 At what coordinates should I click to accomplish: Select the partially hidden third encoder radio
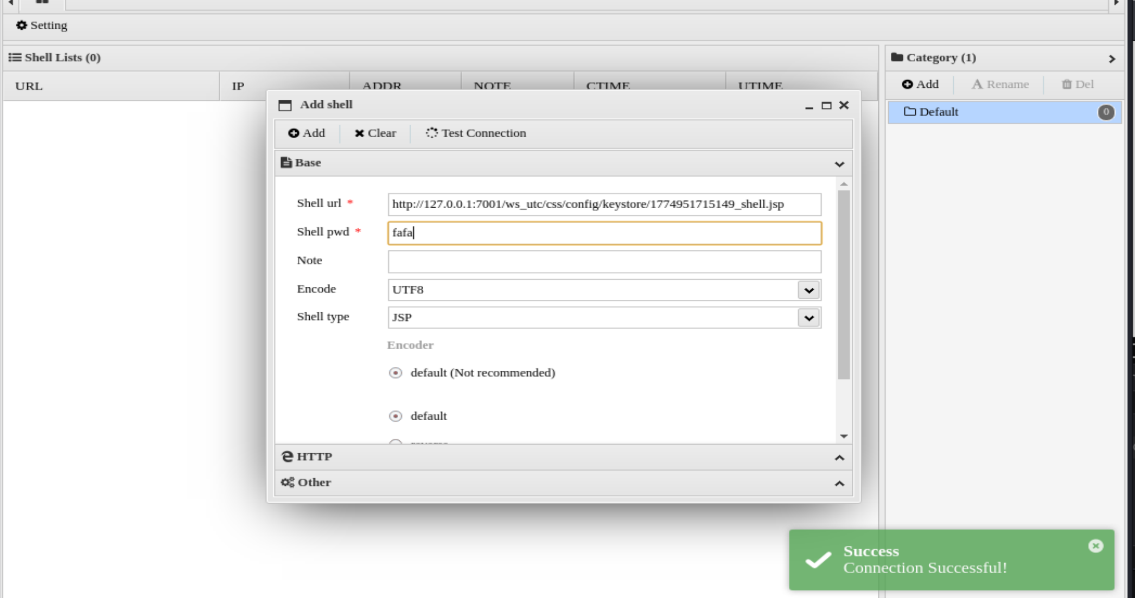point(396,442)
